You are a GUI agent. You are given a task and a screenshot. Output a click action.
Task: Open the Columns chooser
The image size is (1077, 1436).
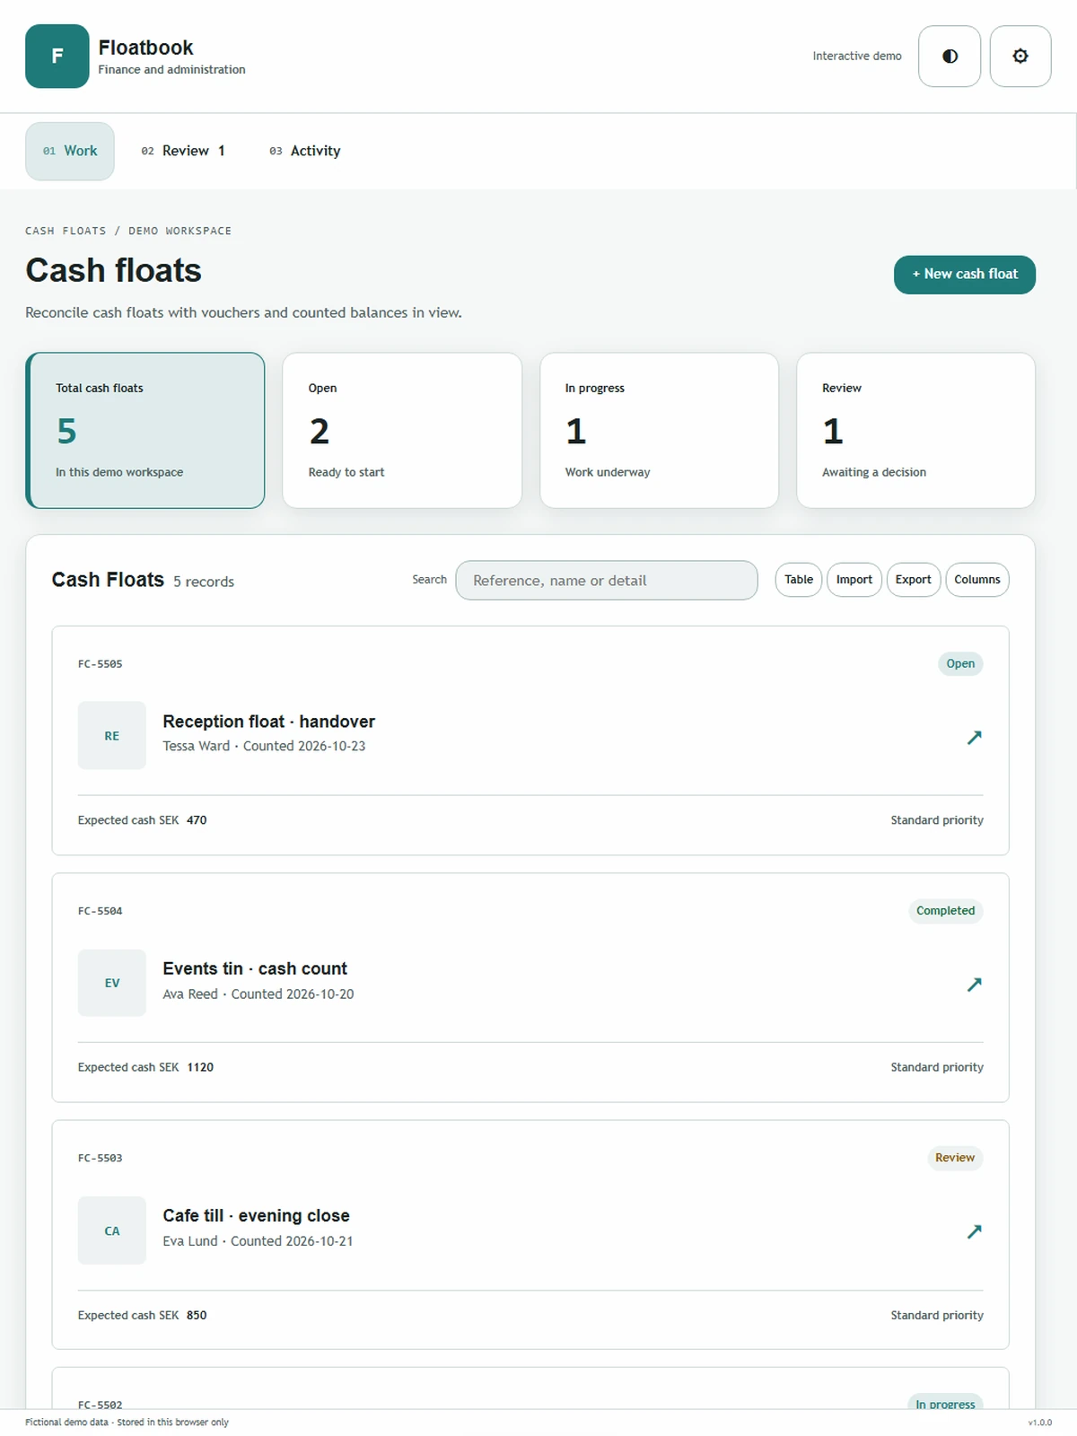(977, 580)
